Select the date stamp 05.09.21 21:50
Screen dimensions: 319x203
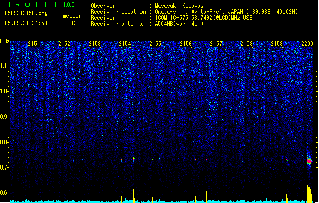26,23
